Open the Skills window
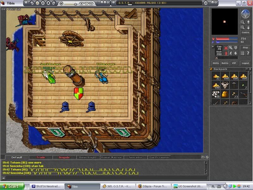The height and width of the screenshot is (190, 253). (x=216, y=63)
